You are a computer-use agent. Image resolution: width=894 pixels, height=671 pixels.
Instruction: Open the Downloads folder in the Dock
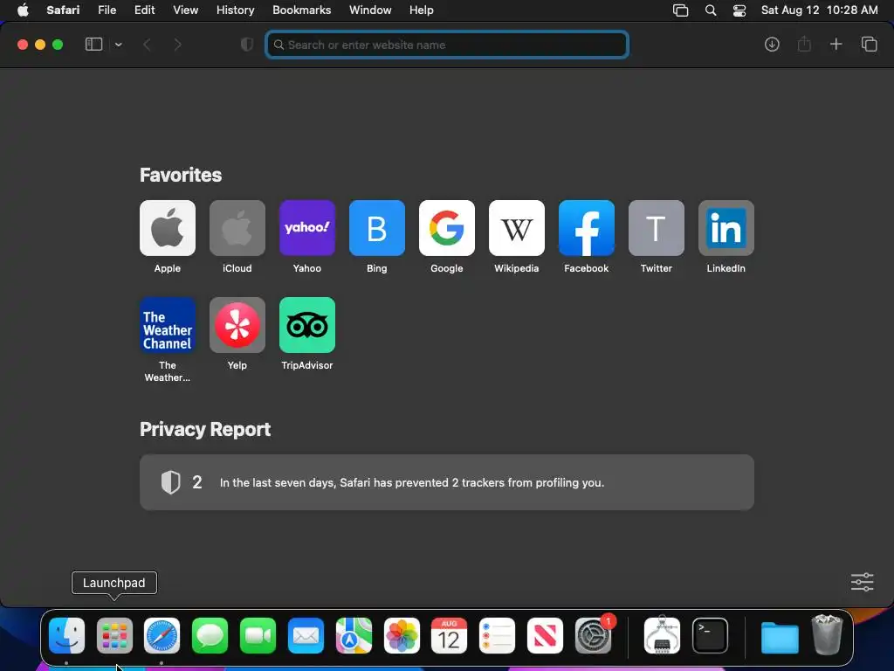click(x=780, y=637)
